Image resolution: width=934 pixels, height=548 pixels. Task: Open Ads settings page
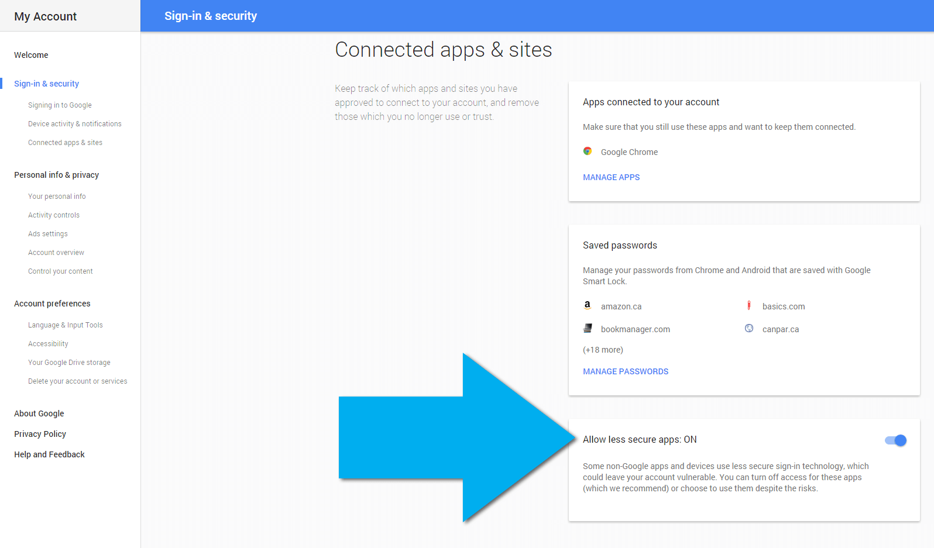48,234
